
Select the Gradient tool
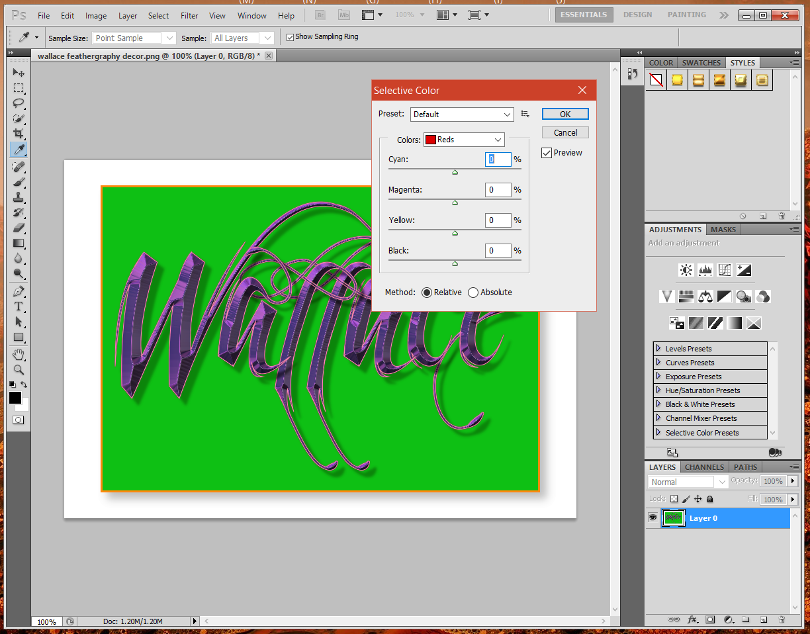(19, 243)
